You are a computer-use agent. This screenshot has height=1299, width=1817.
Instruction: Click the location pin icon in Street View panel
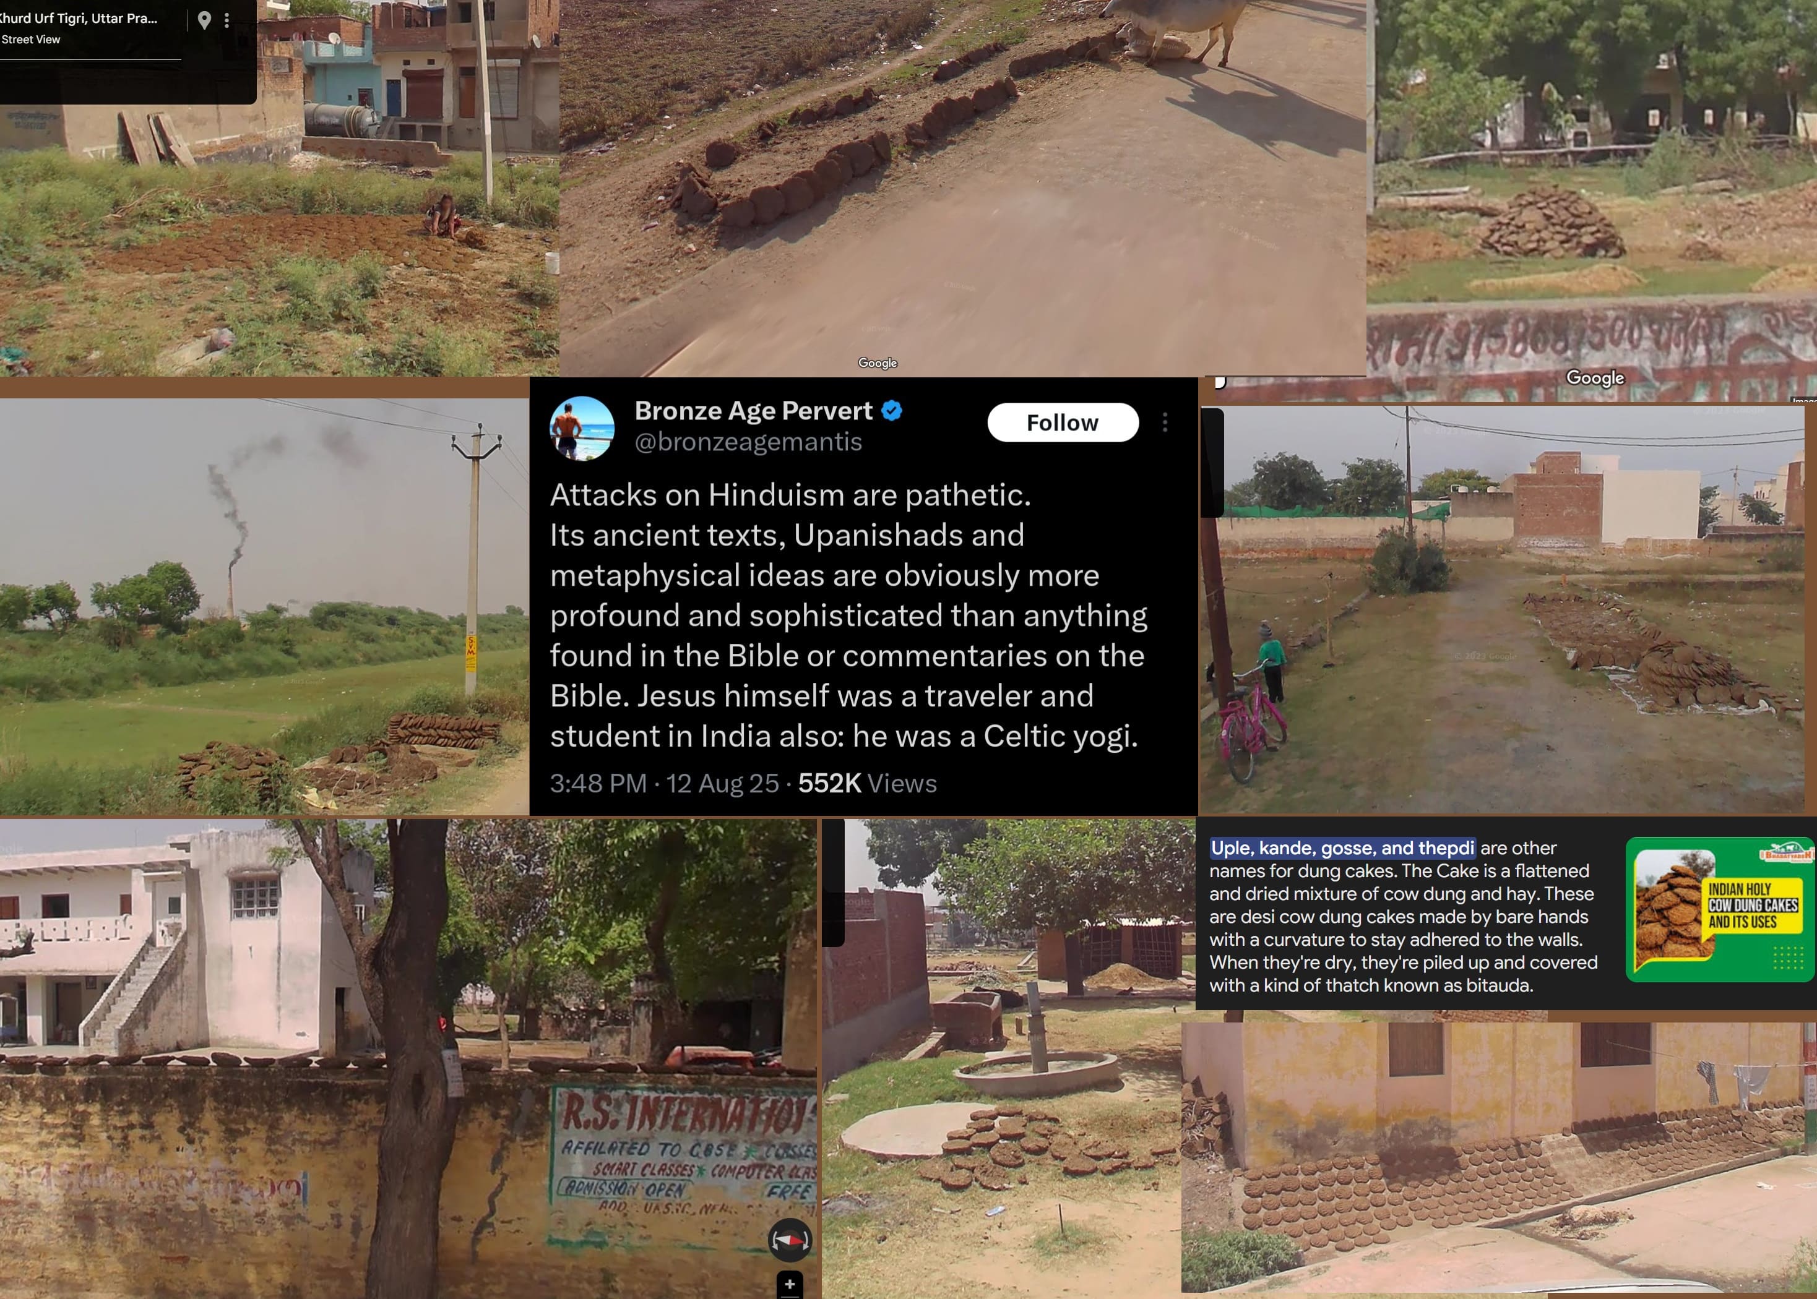(x=205, y=20)
